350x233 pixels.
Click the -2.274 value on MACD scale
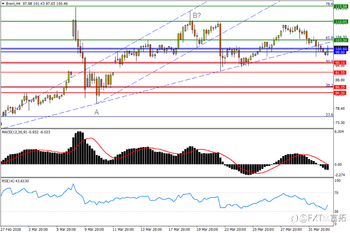[x=340, y=175]
